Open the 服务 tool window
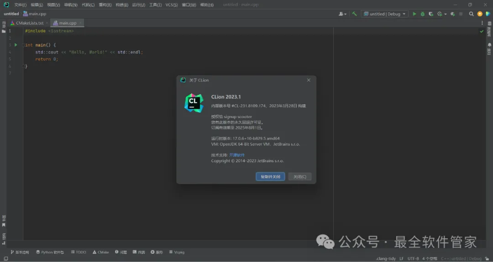The width and height of the screenshot is (493, 262). click(x=157, y=252)
